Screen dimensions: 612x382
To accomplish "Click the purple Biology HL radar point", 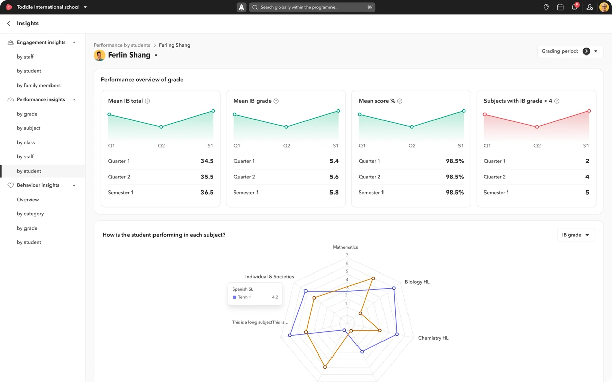I will click(394, 288).
